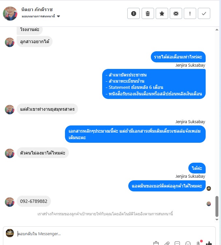Send a thumbs-up like
The width and height of the screenshot is (221, 245).
pyautogui.click(x=209, y=243)
